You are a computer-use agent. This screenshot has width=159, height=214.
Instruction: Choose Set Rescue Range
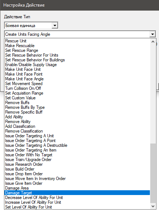click(77, 50)
